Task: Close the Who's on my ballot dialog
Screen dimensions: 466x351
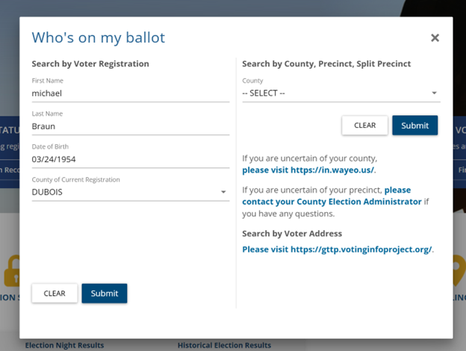Action: click(435, 38)
